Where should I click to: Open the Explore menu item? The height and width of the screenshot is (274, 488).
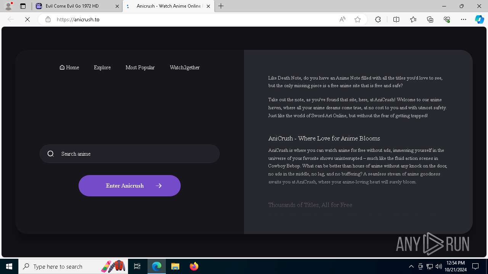point(102,67)
